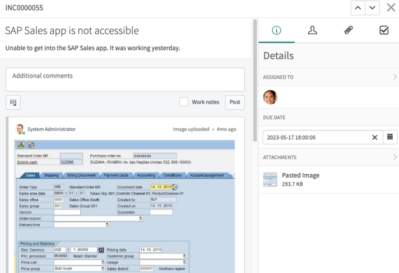The height and width of the screenshot is (273, 399).
Task: Open the Pasted Image thumbnail
Action: (x=270, y=179)
